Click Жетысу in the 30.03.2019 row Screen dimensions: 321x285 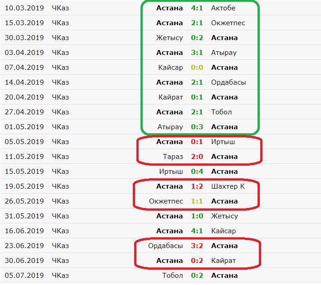click(x=170, y=38)
